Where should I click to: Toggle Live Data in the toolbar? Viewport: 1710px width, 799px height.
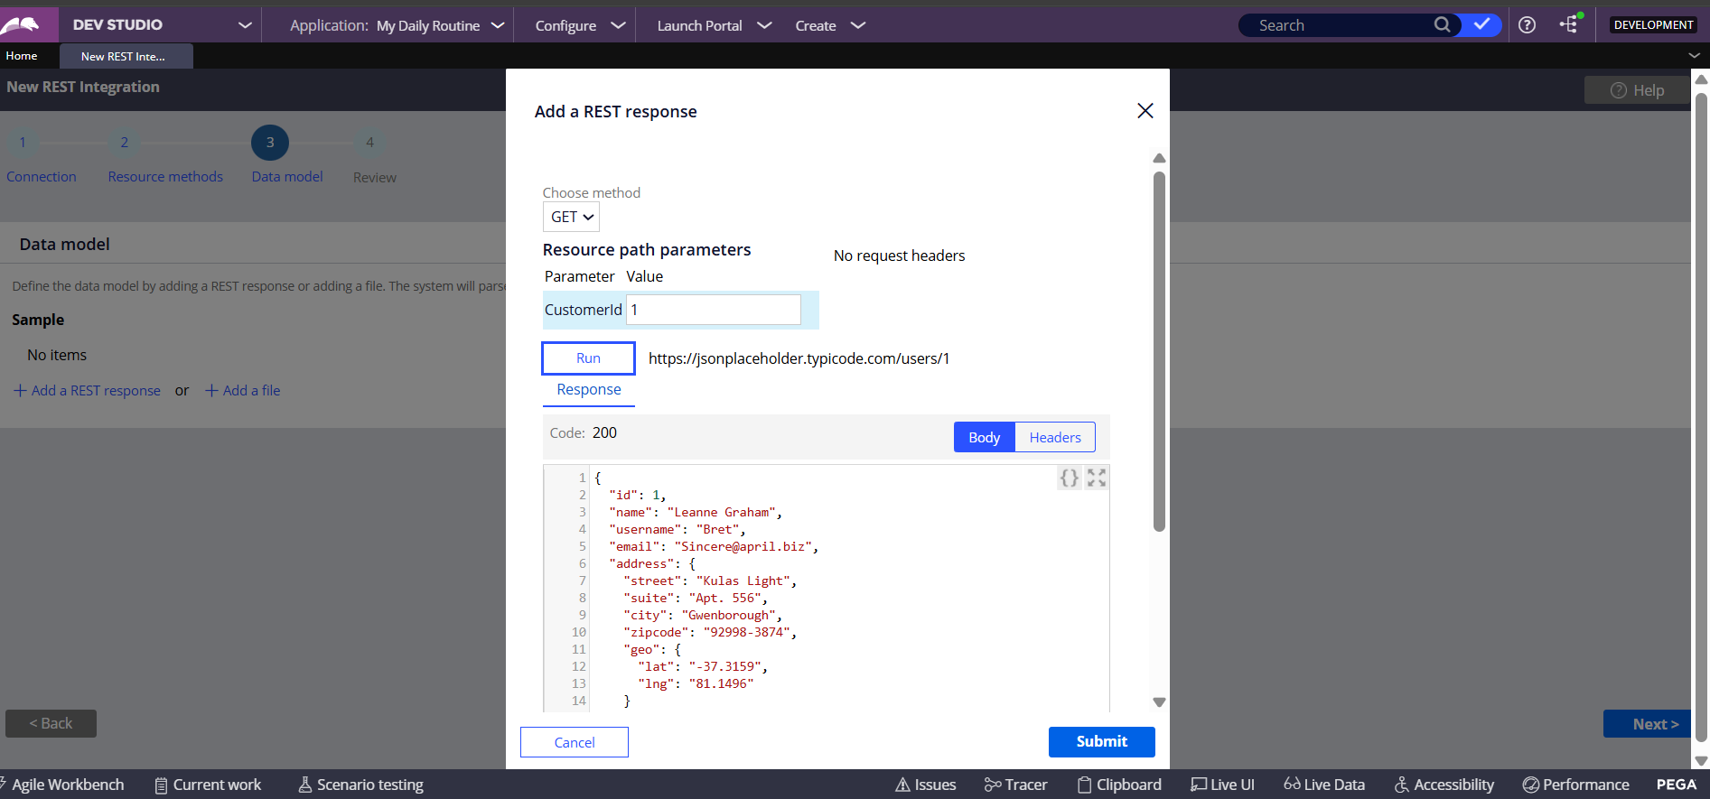1324,785
